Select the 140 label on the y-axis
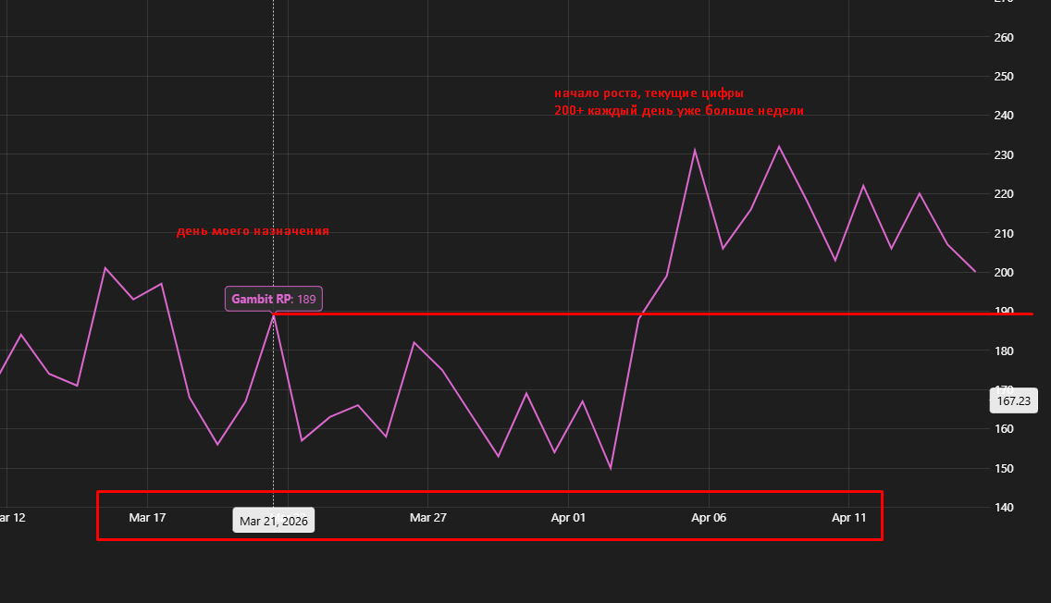 (x=1004, y=508)
